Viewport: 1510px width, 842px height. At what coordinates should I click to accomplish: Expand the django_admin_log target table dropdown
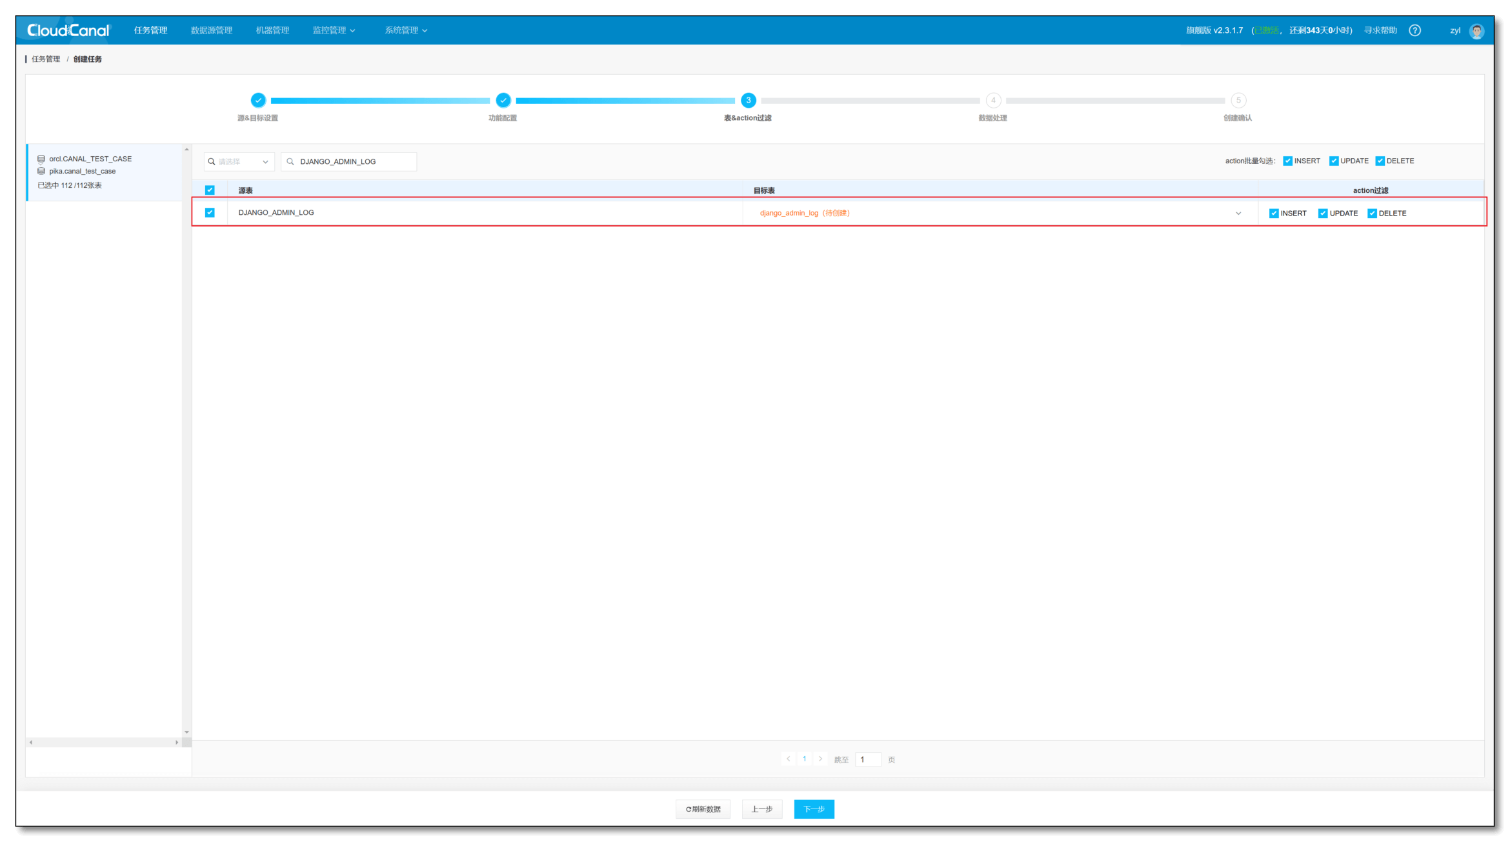(x=1238, y=213)
